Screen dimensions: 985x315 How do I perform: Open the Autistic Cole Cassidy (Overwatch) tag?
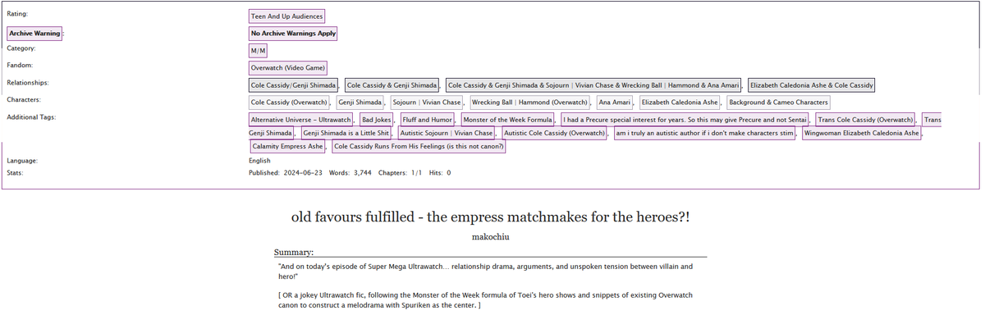[554, 133]
